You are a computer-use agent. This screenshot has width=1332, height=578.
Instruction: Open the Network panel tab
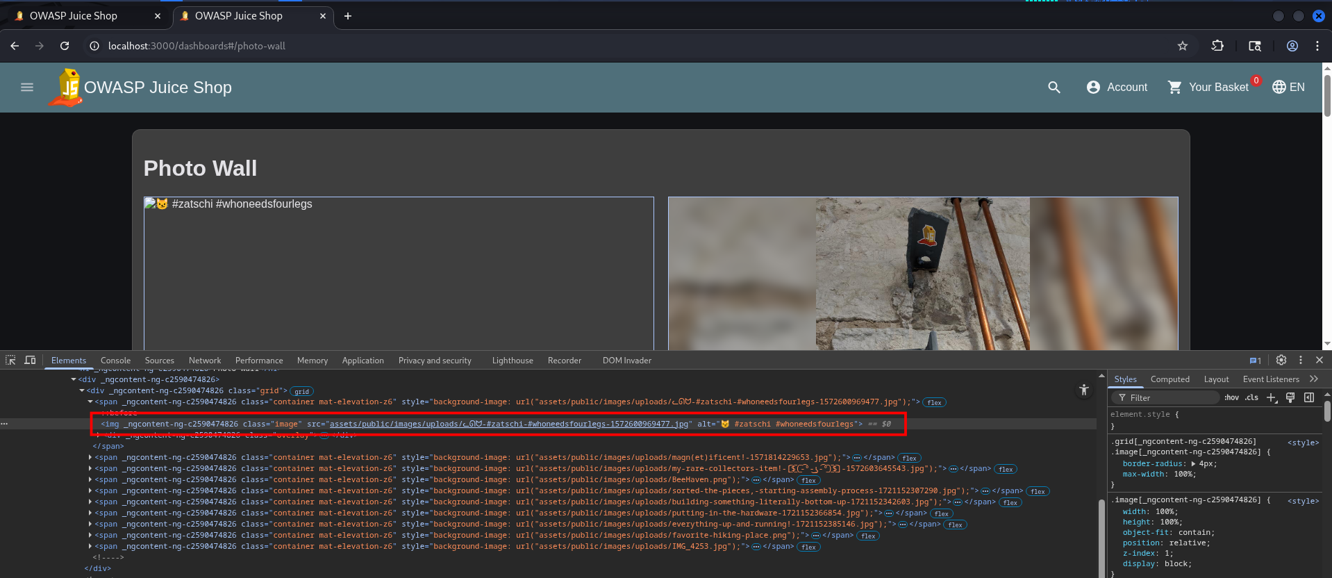(205, 361)
